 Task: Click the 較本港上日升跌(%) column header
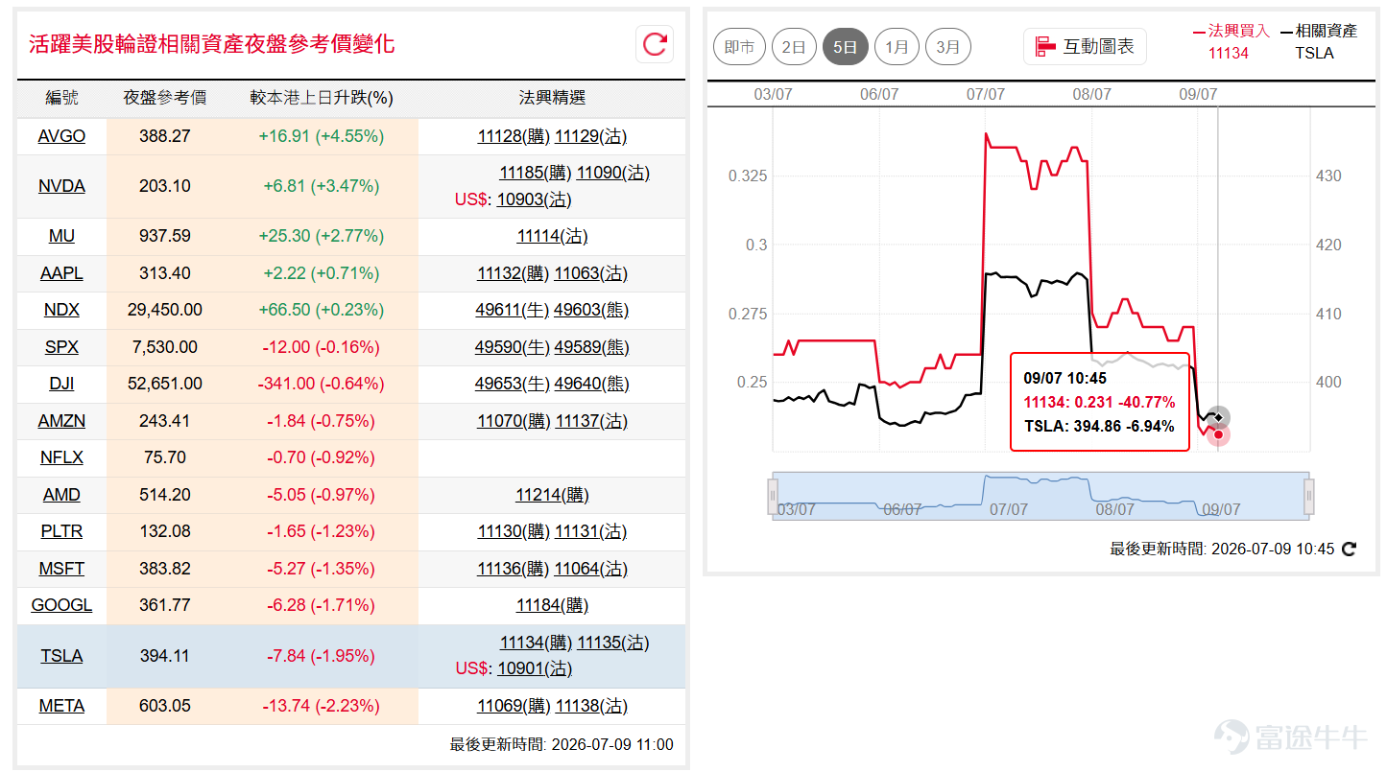click(322, 98)
